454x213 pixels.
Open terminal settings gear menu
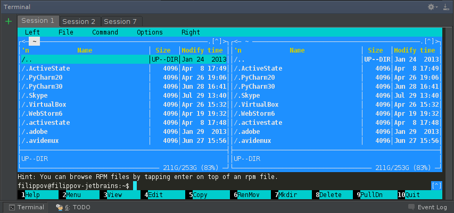[x=433, y=7]
